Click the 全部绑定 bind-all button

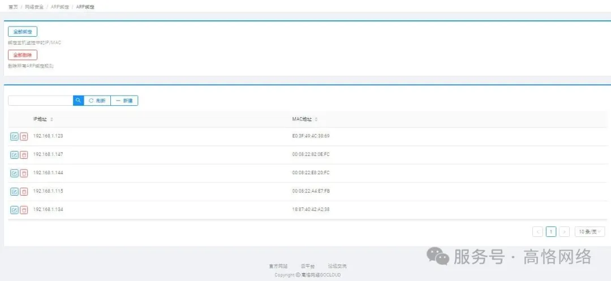(x=23, y=32)
